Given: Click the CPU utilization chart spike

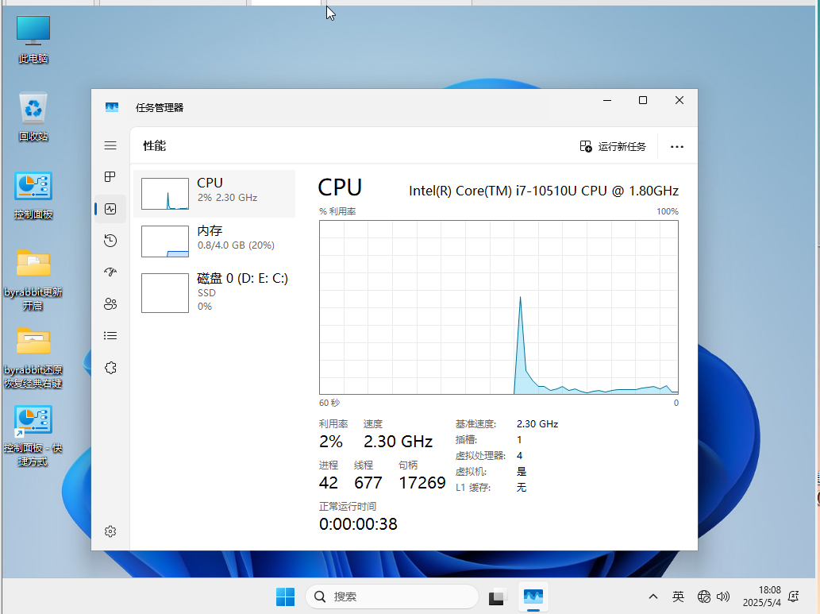Looking at the screenshot, I should click(521, 346).
